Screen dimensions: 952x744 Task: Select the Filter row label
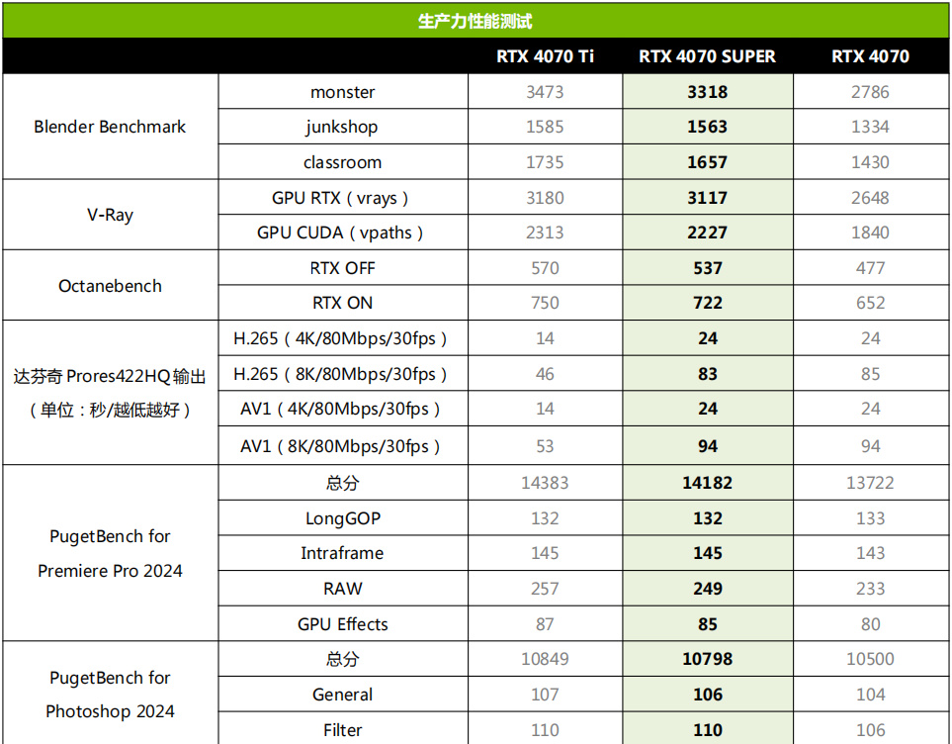click(x=342, y=730)
